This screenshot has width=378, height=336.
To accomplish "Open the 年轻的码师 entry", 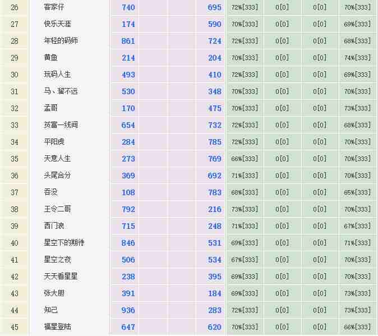I will [x=61, y=41].
